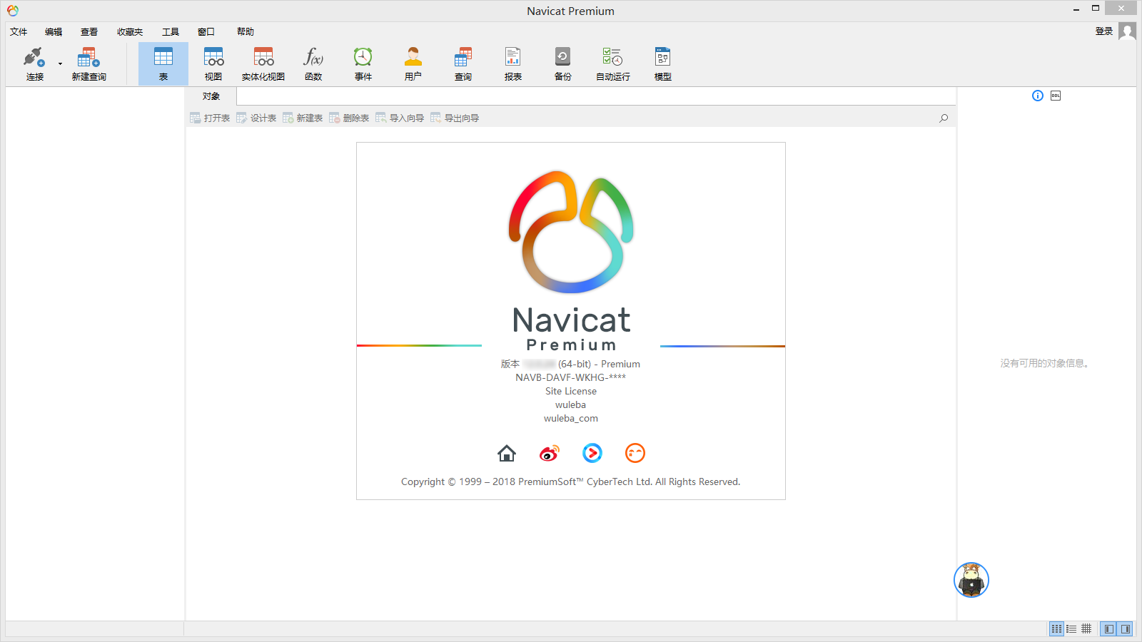1142x642 pixels.
Task: Switch to list view in status bar
Action: point(1071,628)
